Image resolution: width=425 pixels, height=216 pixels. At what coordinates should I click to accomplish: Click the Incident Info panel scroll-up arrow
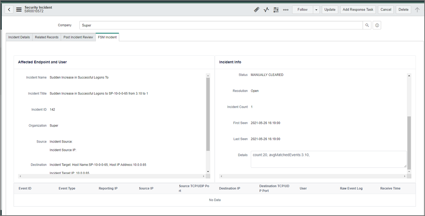tap(409, 76)
